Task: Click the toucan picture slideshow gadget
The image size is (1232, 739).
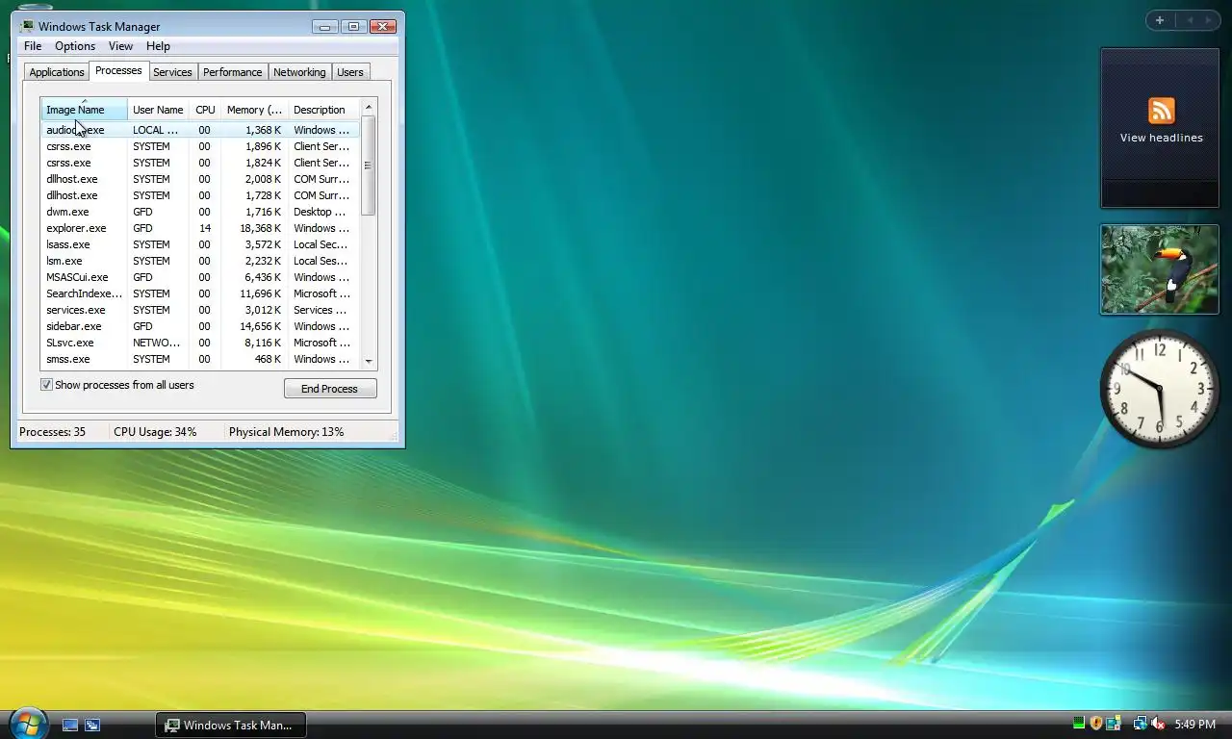Action: coord(1160,269)
